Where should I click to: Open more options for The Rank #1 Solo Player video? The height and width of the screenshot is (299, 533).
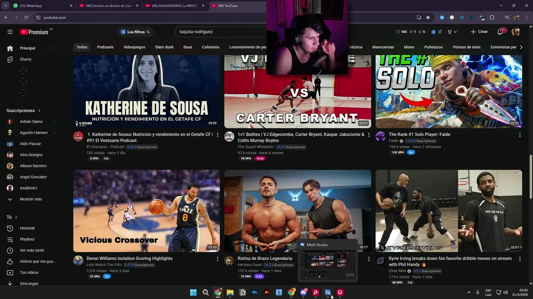[520, 135]
